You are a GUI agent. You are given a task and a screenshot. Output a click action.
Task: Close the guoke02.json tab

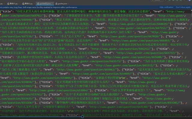(52, 4)
